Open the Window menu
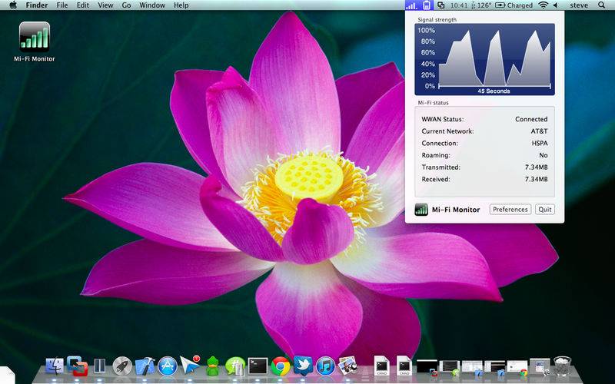This screenshot has width=615, height=384. [x=152, y=5]
